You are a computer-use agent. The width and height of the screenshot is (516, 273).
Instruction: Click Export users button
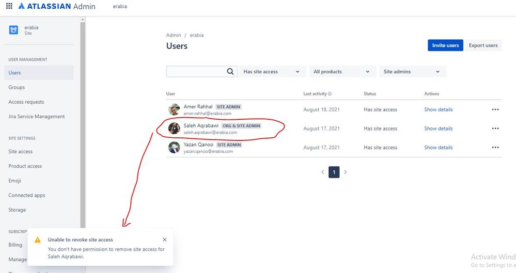tap(483, 45)
